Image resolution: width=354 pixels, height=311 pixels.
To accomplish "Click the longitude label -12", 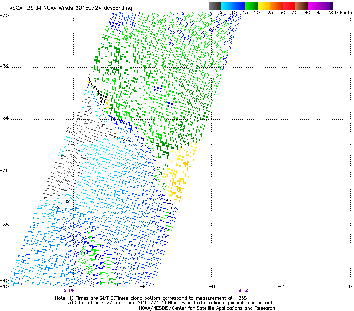I will pyautogui.click(x=73, y=286).
